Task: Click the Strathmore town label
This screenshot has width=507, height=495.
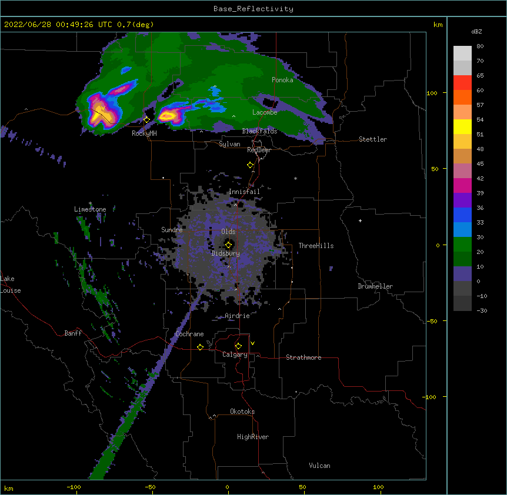Action: (x=303, y=357)
